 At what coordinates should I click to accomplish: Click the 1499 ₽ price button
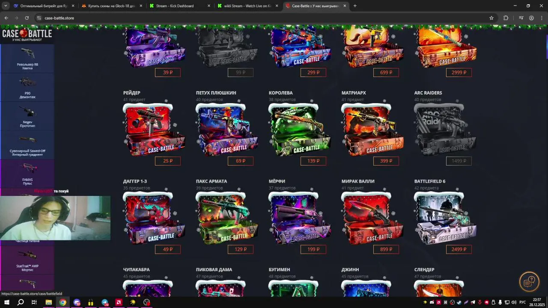point(459,161)
